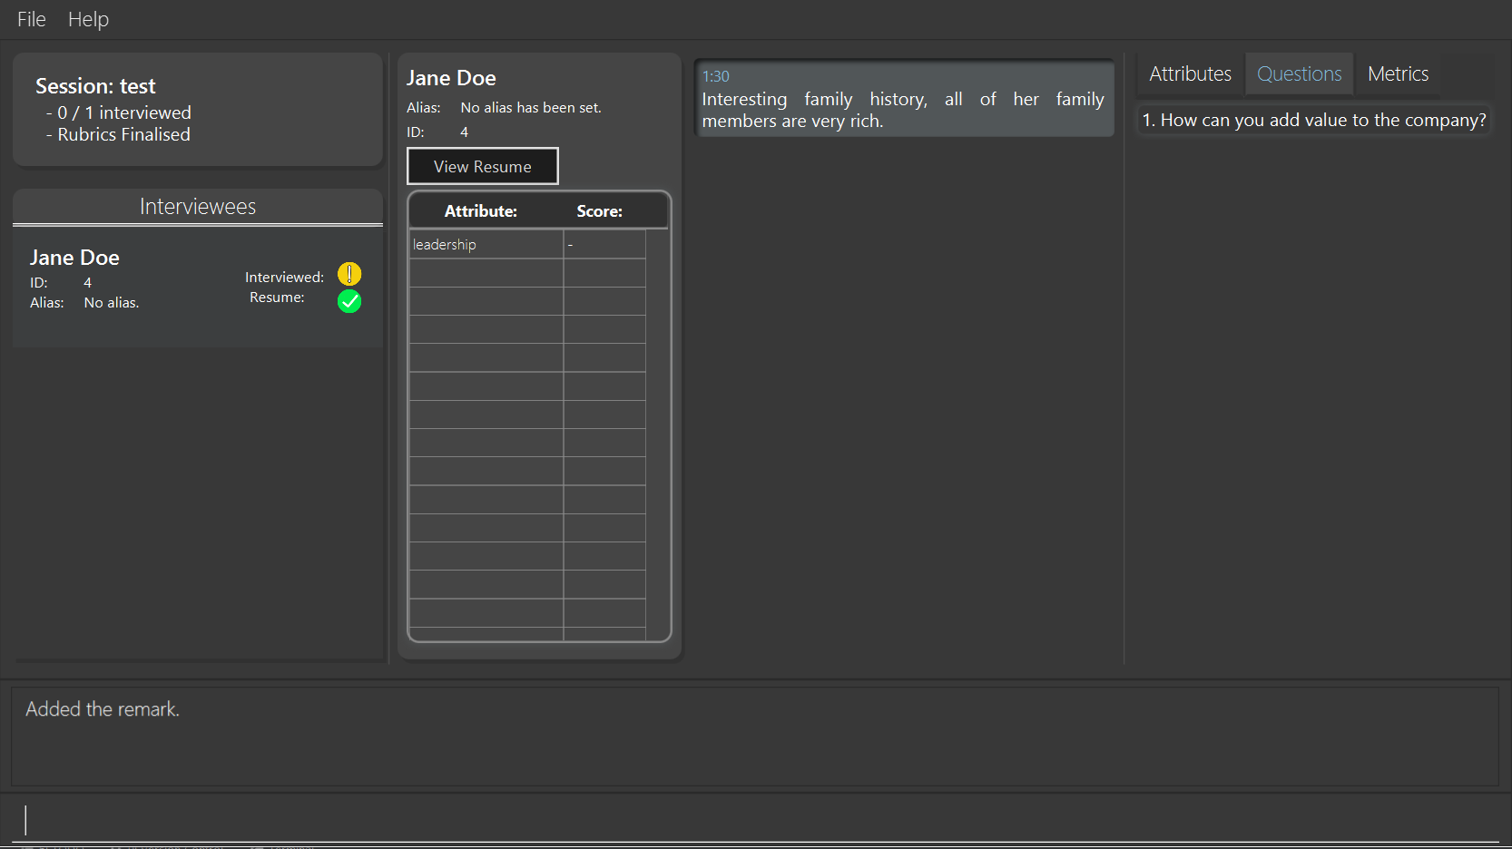Click the Attribute column header

click(x=481, y=211)
